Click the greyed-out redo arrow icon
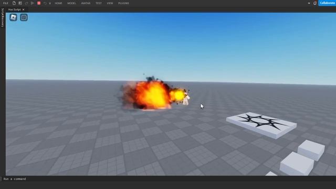Viewport: 336px width, 189px height. (26, 3)
